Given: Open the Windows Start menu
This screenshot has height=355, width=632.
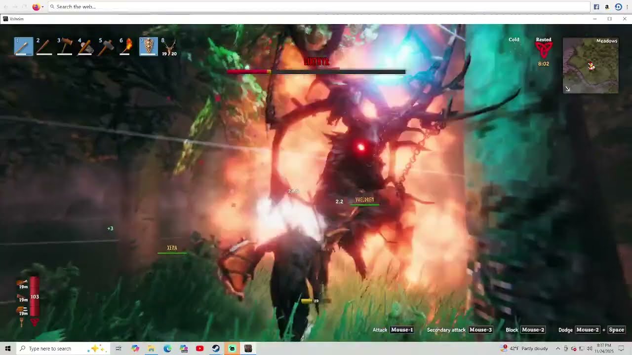Looking at the screenshot, I should click(x=7, y=349).
